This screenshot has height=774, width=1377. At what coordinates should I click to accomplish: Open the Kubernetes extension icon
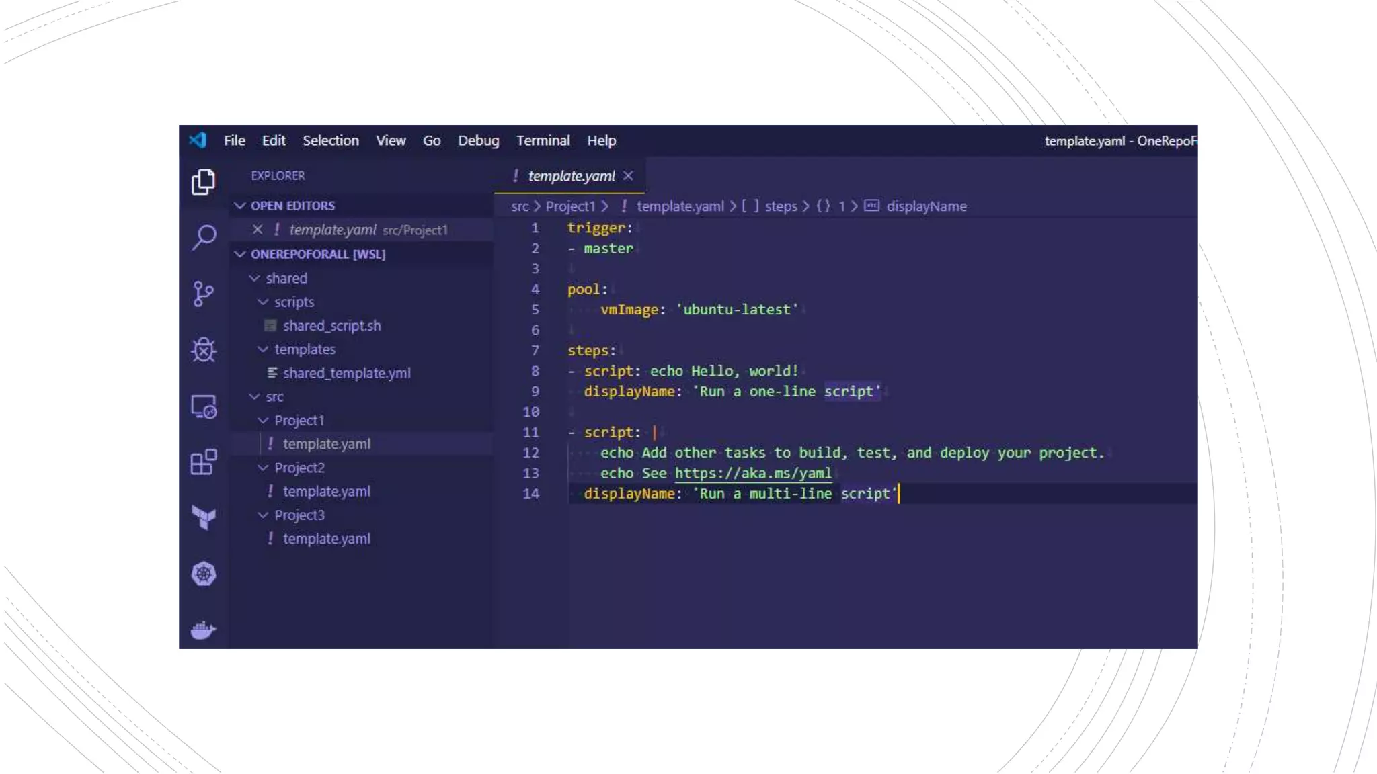[203, 574]
